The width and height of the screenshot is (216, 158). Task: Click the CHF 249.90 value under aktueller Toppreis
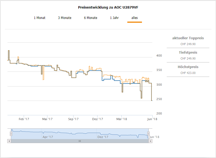pos(188,44)
